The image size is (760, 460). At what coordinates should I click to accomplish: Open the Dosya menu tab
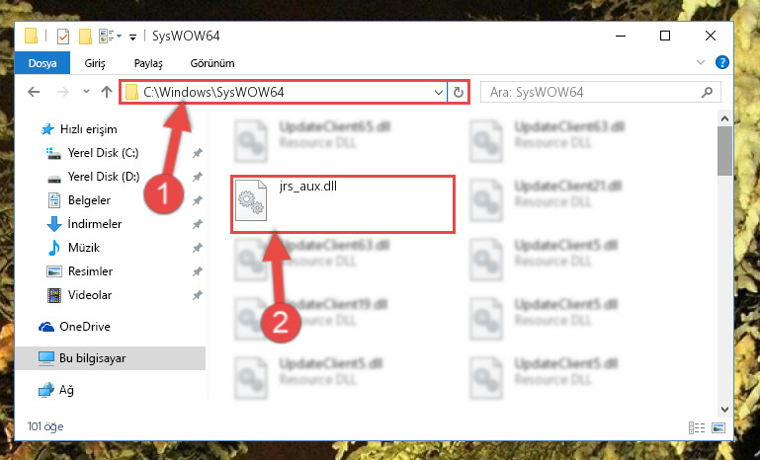[x=42, y=63]
